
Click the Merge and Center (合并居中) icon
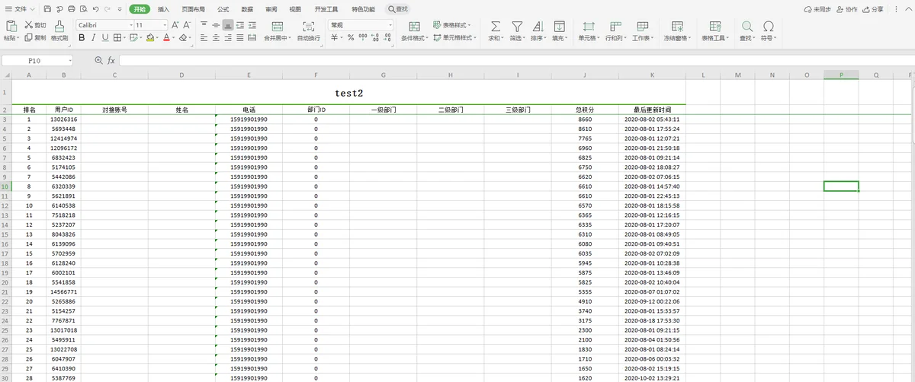(x=276, y=26)
